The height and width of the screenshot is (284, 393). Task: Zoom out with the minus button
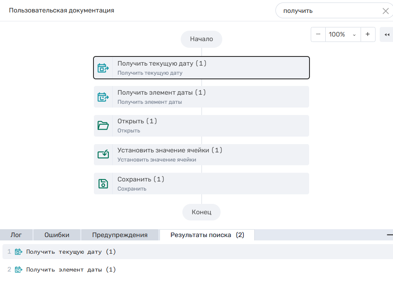point(318,34)
